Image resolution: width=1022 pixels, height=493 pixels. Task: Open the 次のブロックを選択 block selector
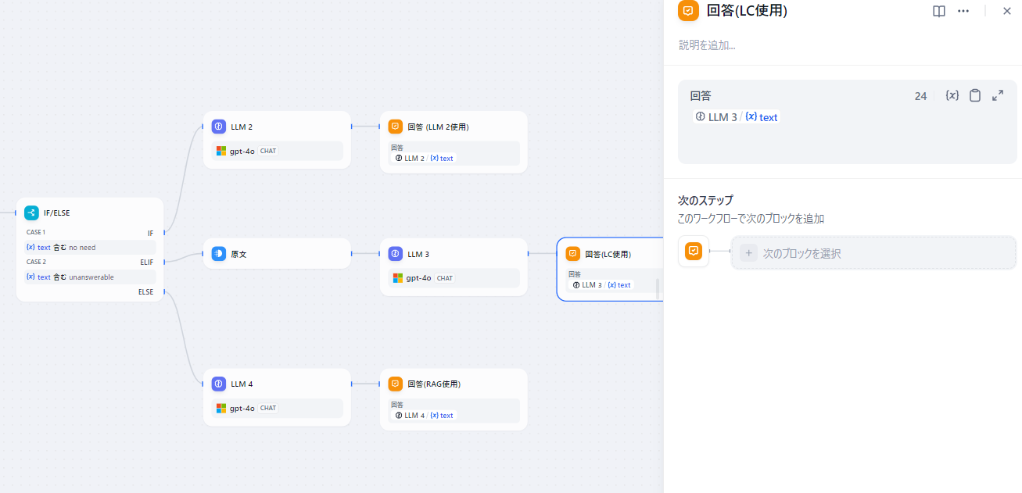[x=873, y=253]
